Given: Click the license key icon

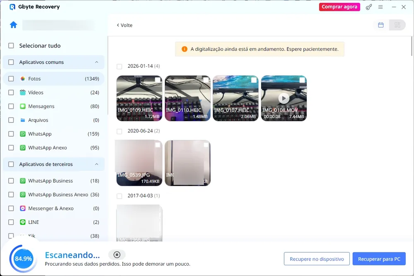Looking at the screenshot, I should (x=368, y=7).
